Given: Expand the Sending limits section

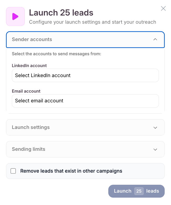Looking at the screenshot, I should (x=28, y=149).
